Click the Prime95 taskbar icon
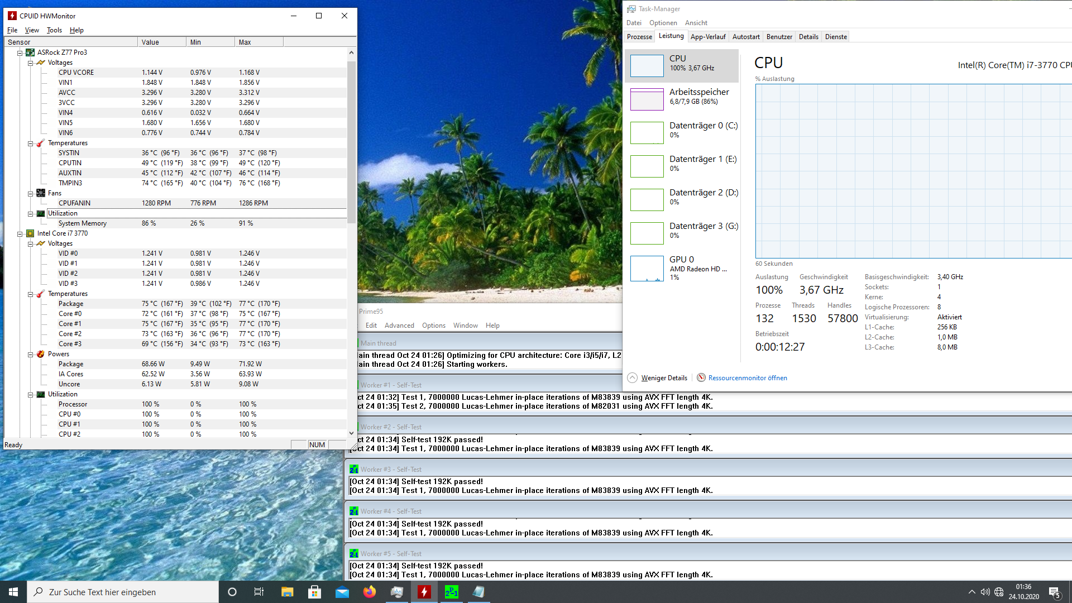This screenshot has height=603, width=1072. coord(452,592)
